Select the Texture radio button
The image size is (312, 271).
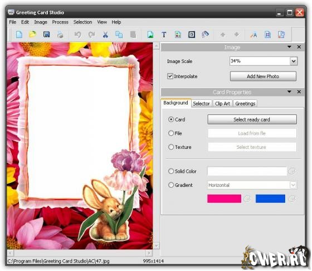click(x=171, y=147)
